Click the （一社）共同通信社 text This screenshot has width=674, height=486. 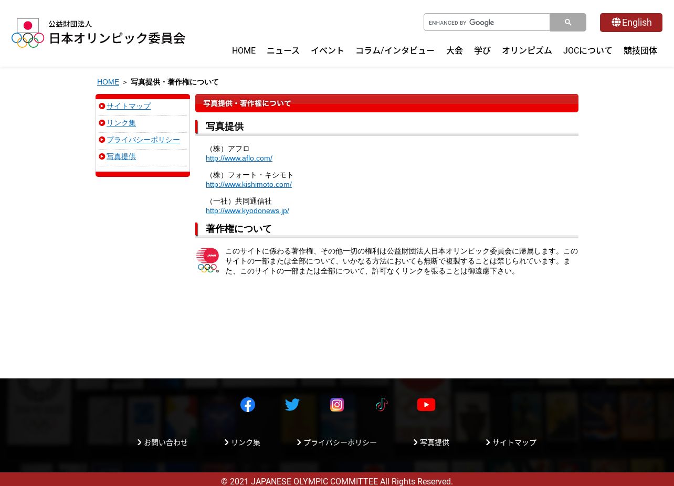(x=239, y=201)
